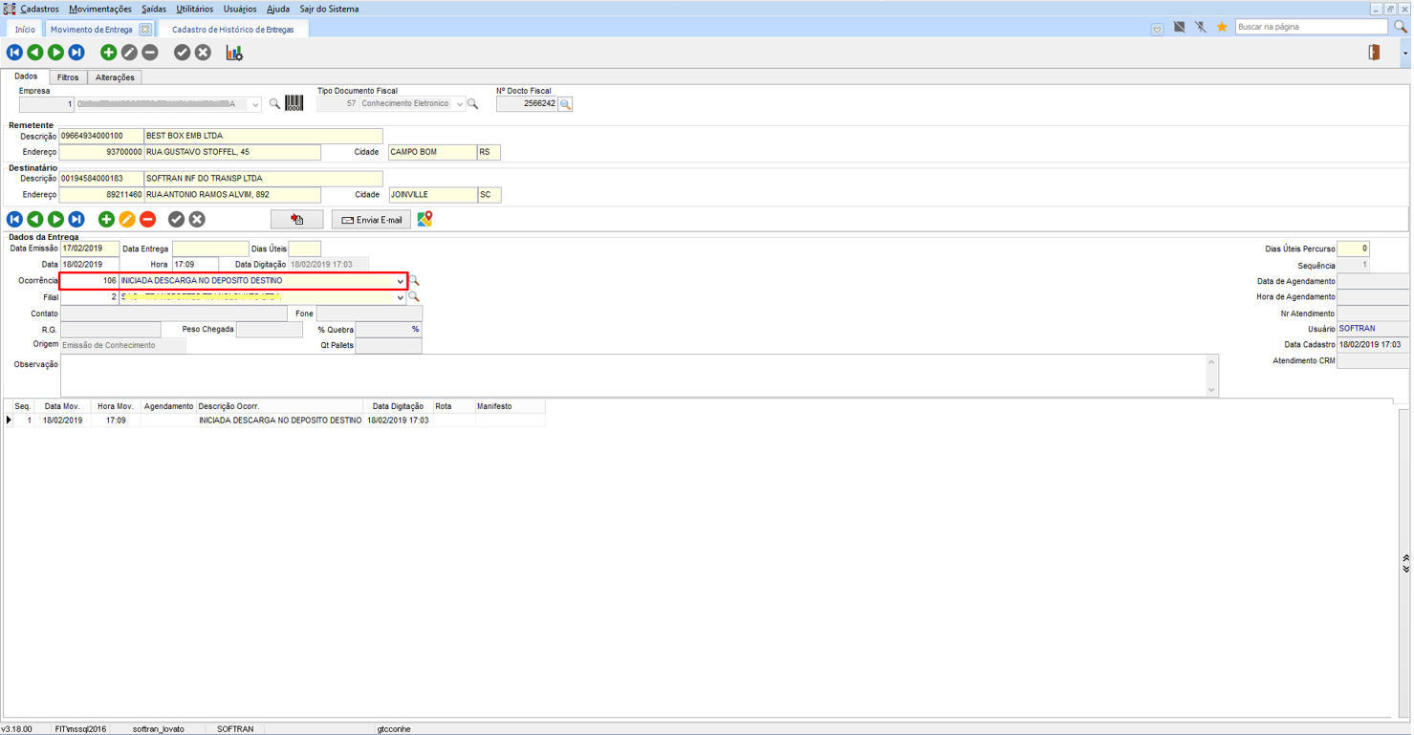The width and height of the screenshot is (1414, 735).
Task: Go to next record in main toolbar
Action: 56,53
